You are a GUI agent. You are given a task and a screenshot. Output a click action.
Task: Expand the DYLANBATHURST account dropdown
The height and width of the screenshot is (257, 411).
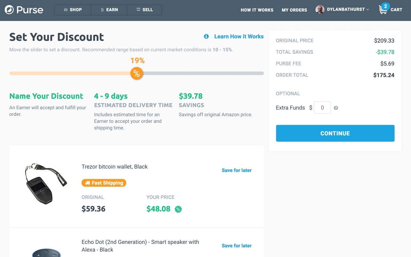tap(348, 10)
